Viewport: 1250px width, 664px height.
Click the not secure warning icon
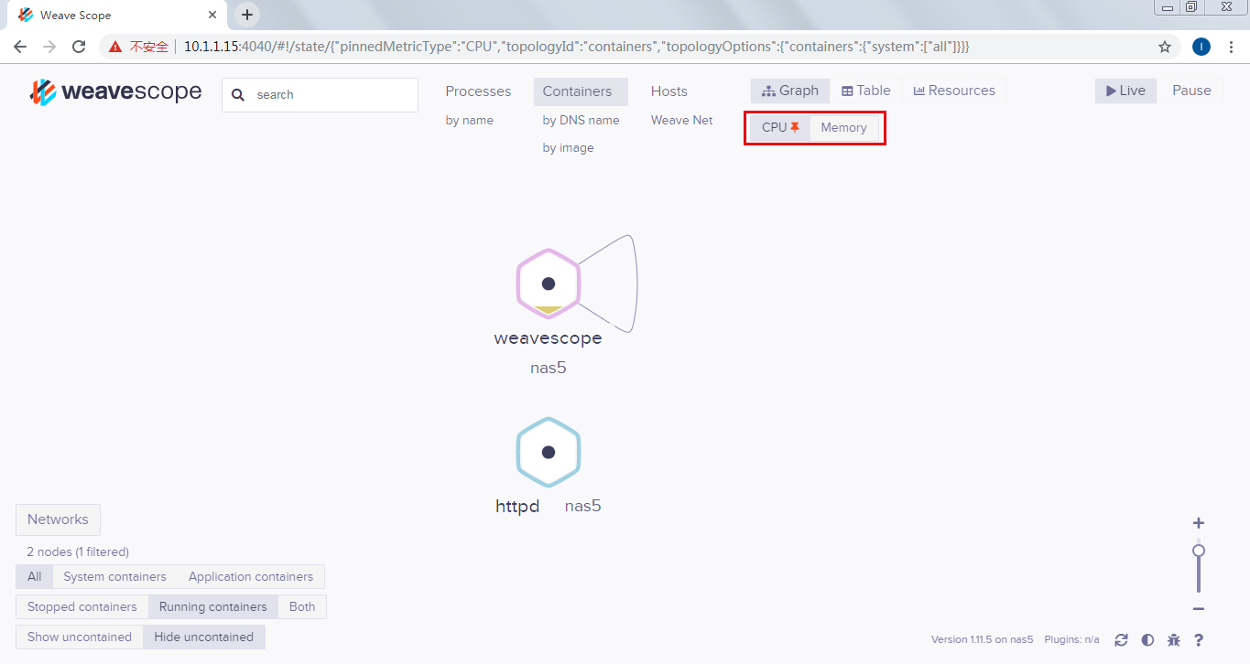(x=115, y=47)
